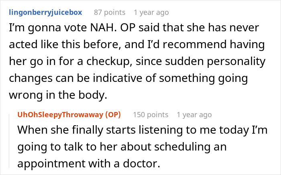Open the top comment's '1 year ago' timestamp

[x=151, y=12]
